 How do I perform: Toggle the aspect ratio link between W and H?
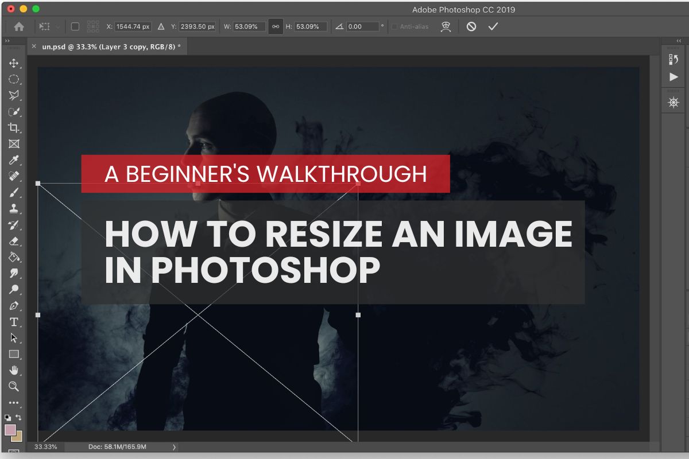[276, 26]
